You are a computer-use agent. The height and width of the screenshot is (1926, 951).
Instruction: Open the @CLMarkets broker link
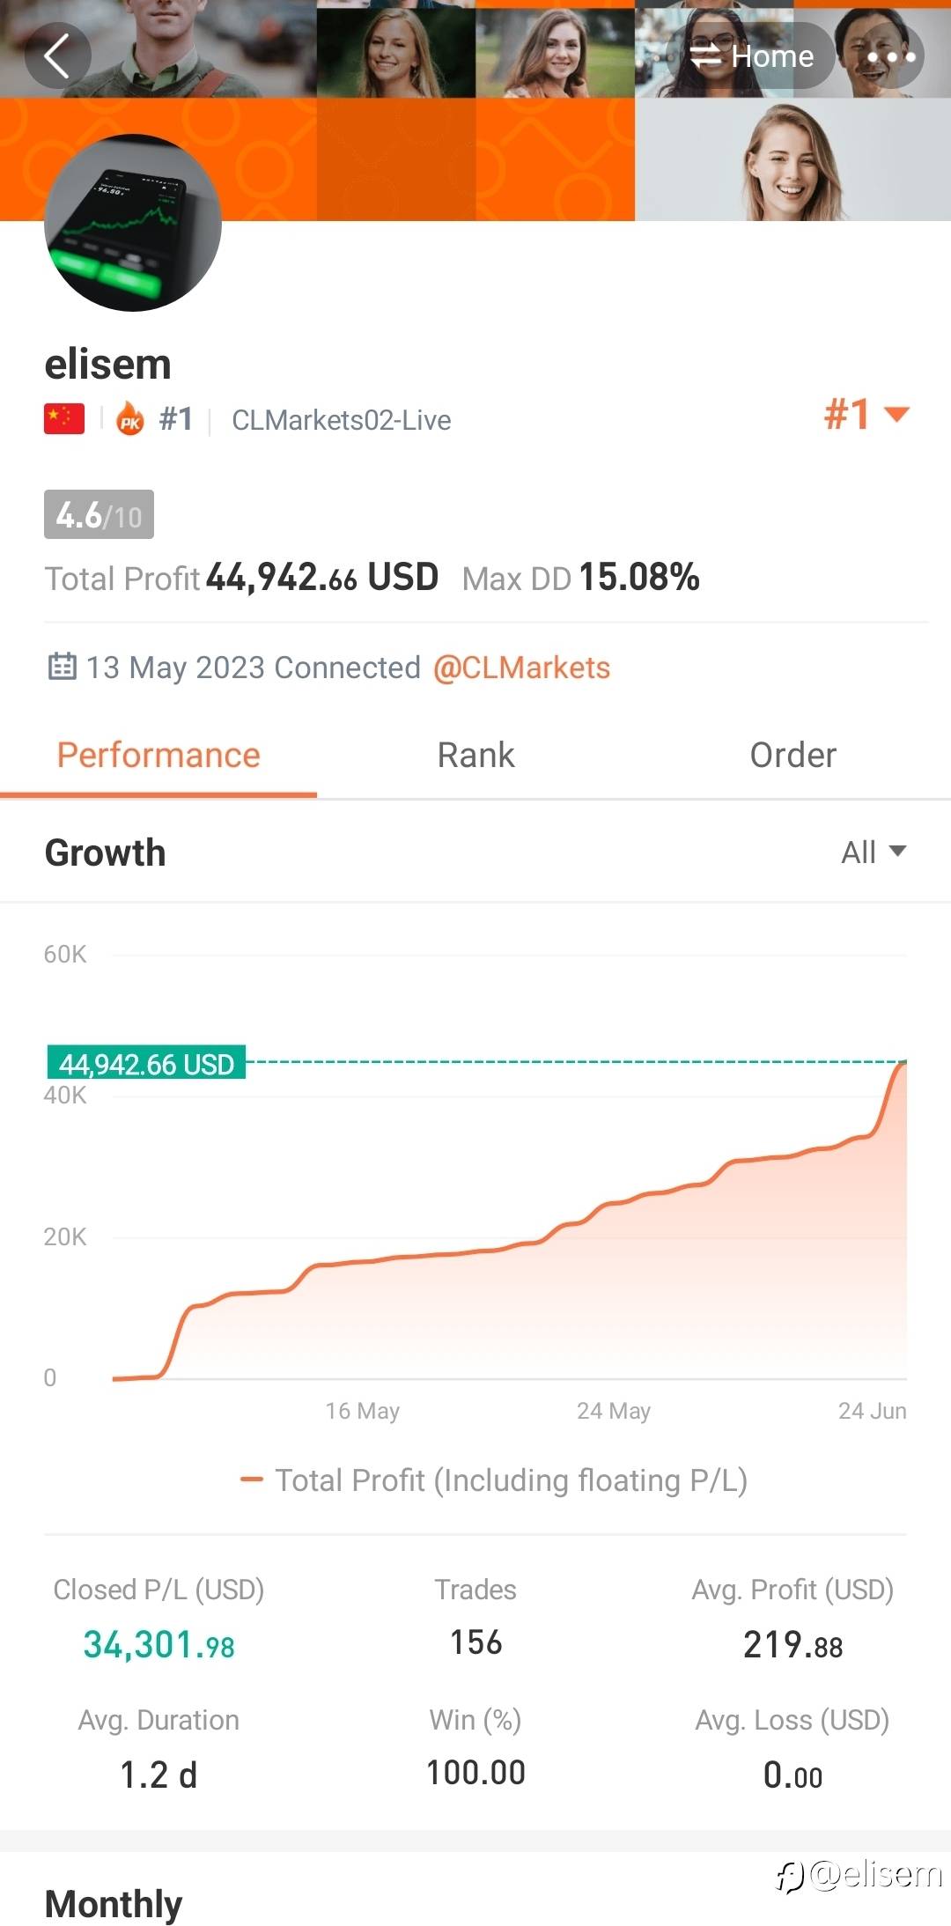521,668
